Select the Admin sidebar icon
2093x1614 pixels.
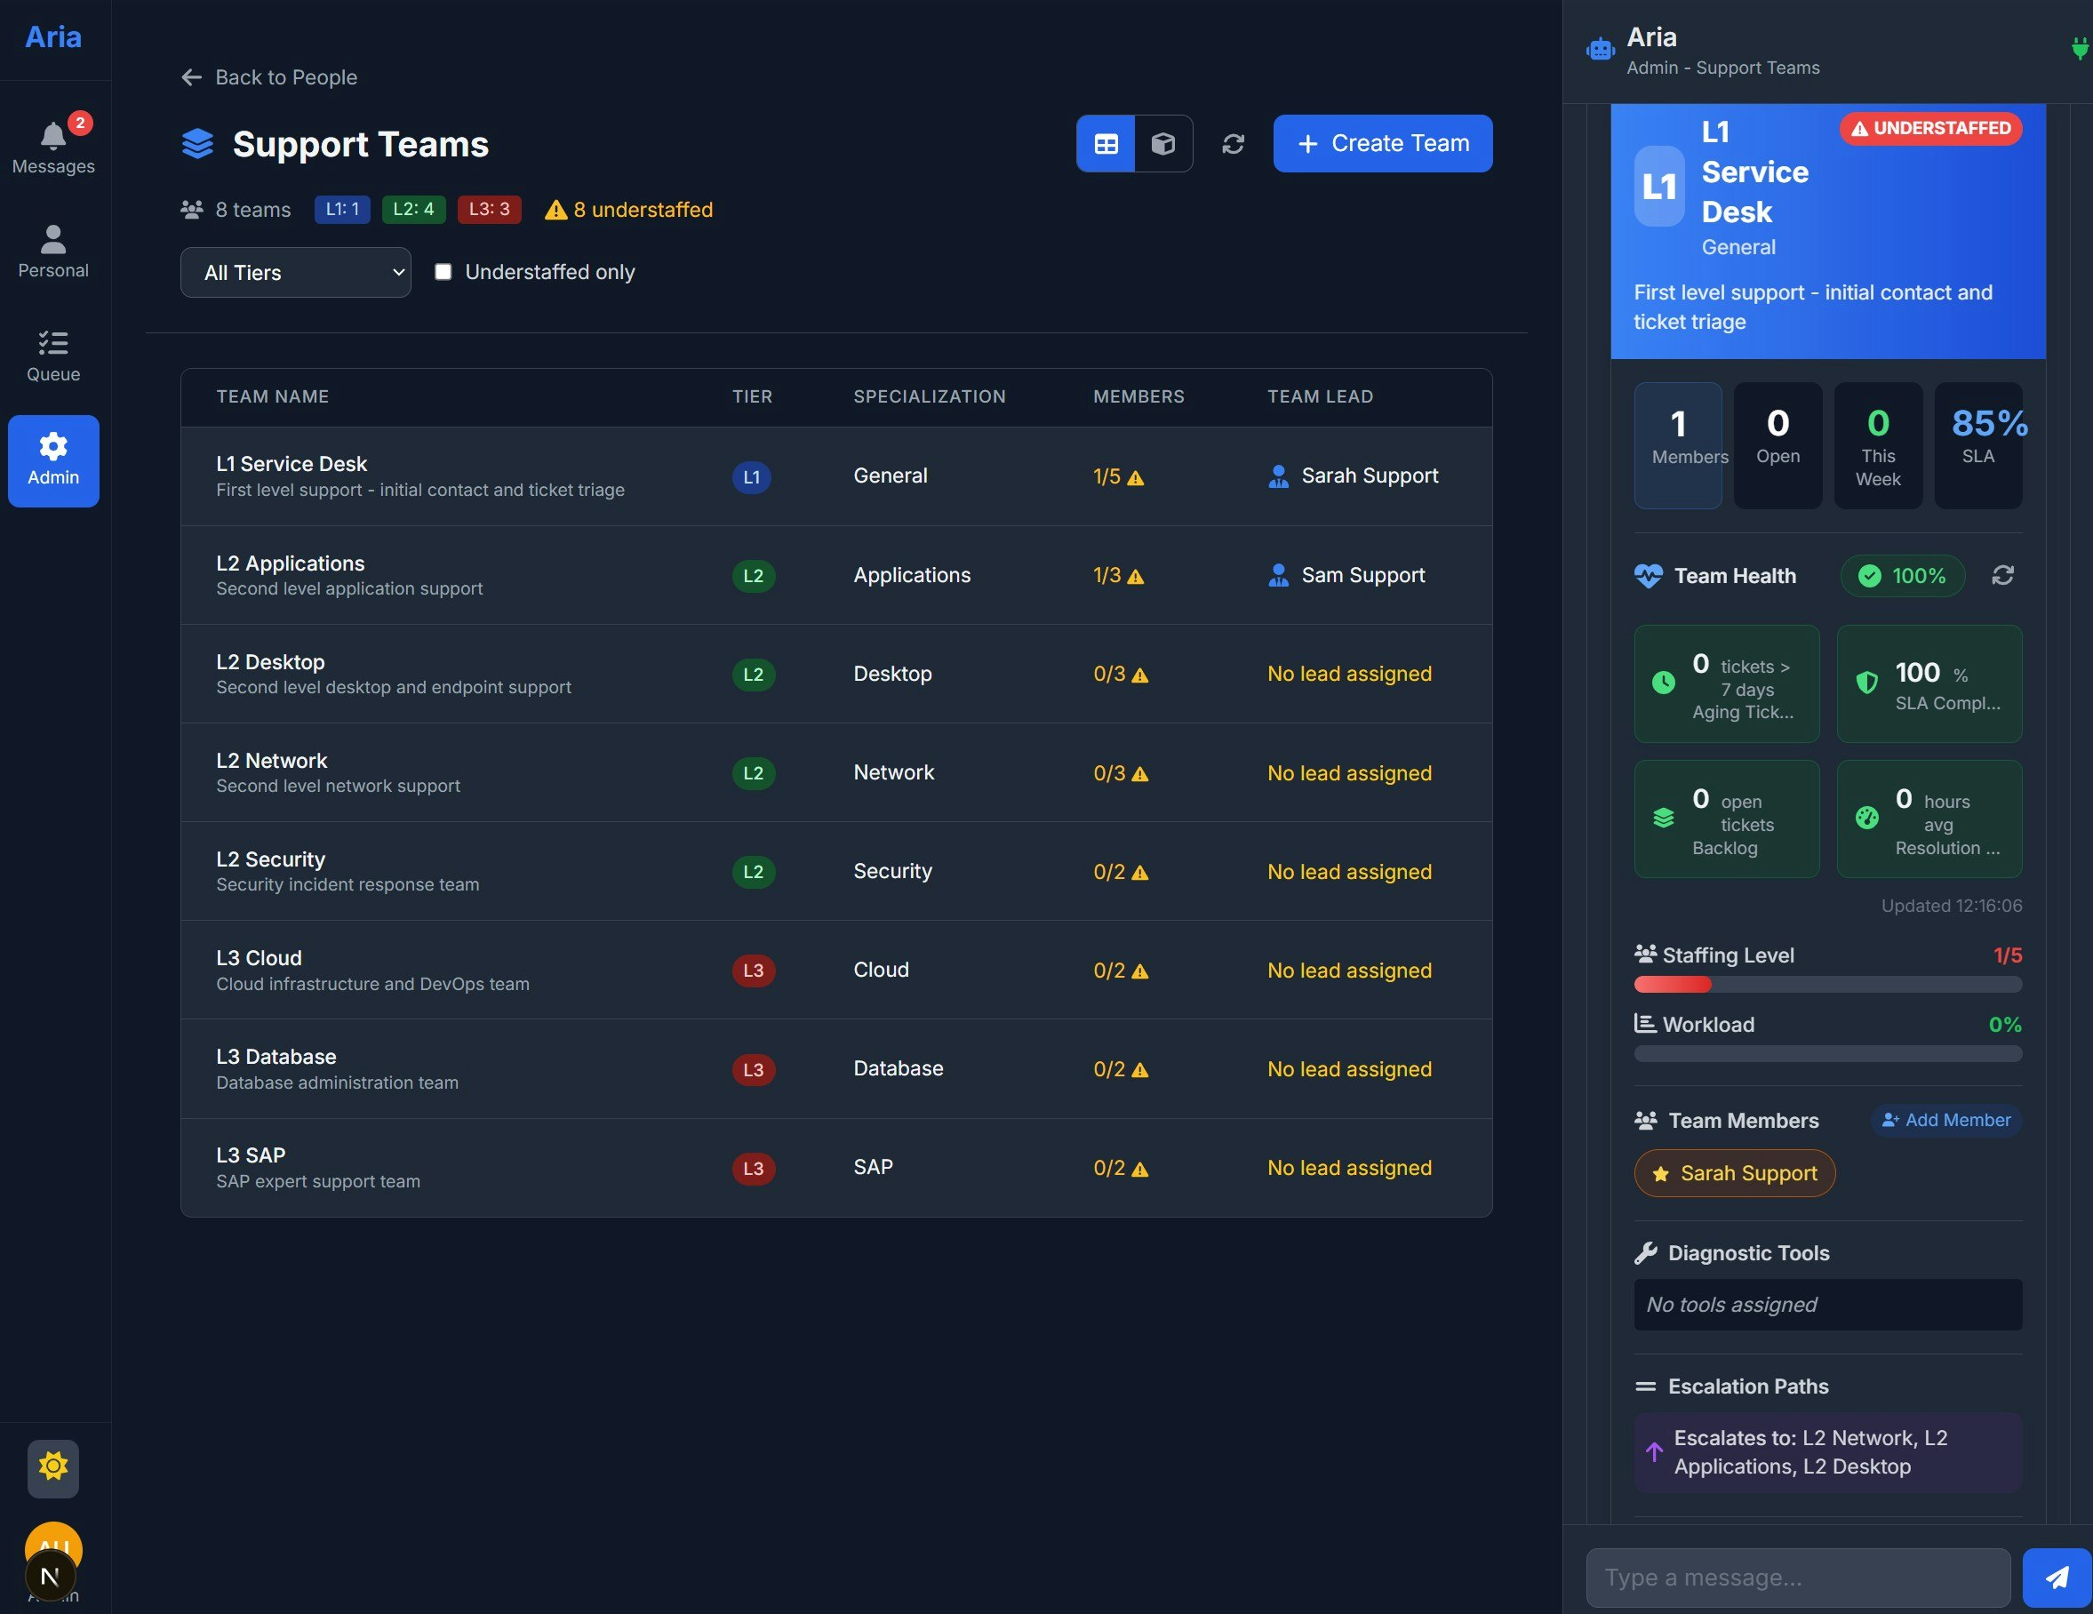[x=52, y=460]
